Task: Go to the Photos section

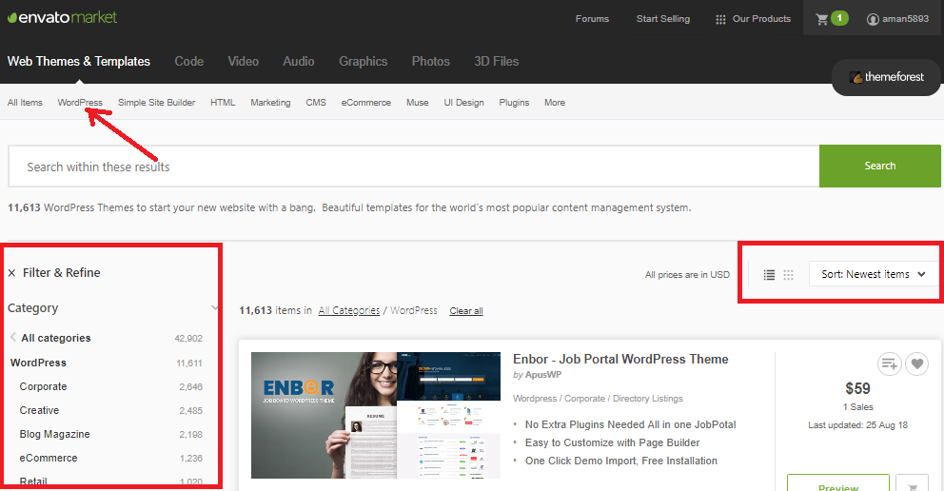Action: point(430,61)
